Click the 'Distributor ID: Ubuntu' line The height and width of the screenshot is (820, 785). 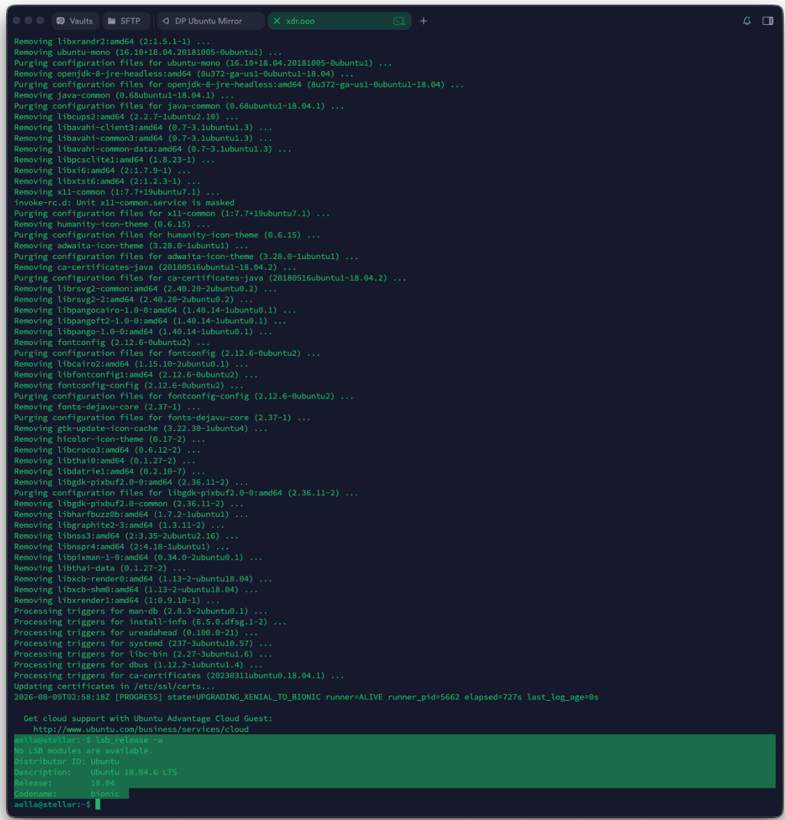67,761
